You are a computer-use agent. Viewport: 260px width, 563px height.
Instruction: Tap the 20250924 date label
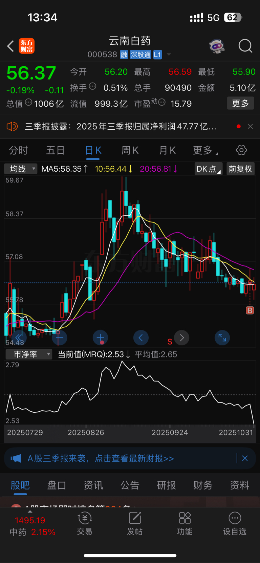(170, 432)
